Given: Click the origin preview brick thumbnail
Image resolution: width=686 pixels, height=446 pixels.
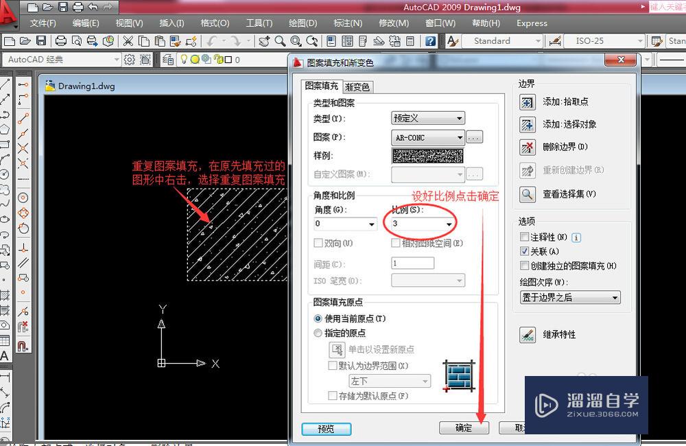Looking at the screenshot, I should pyautogui.click(x=459, y=376).
